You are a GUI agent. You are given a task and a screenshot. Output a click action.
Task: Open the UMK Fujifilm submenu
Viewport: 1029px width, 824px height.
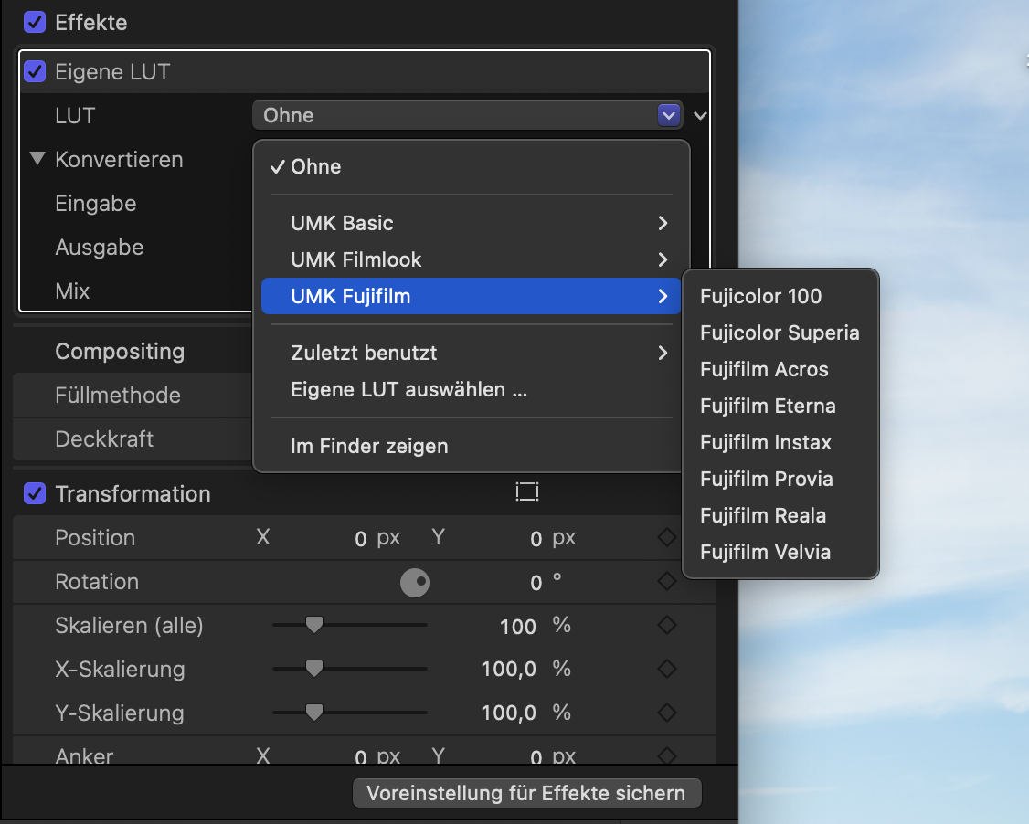tap(471, 296)
